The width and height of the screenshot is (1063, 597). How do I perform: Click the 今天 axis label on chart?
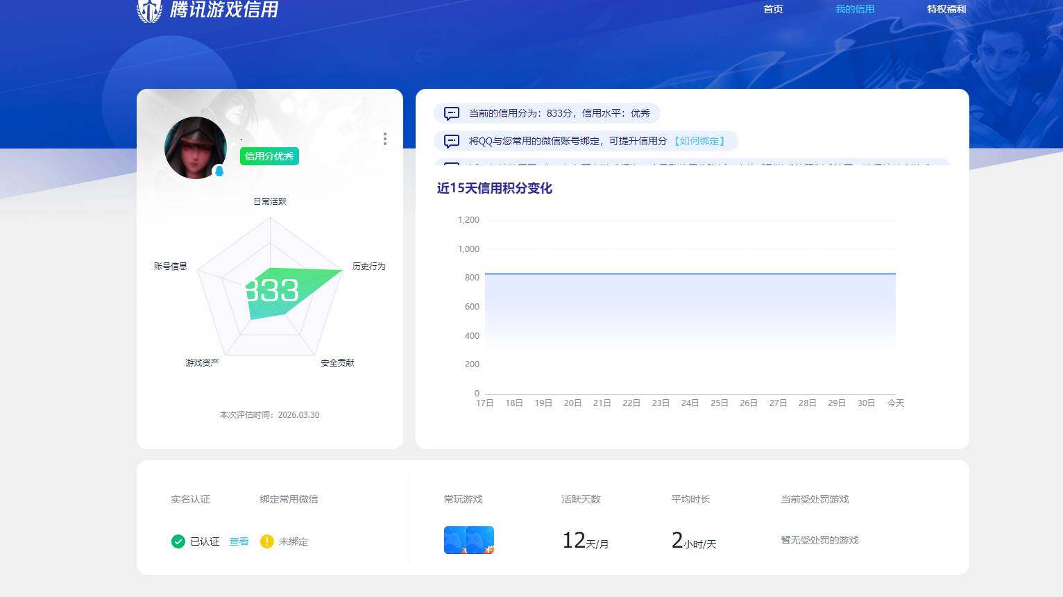point(896,403)
